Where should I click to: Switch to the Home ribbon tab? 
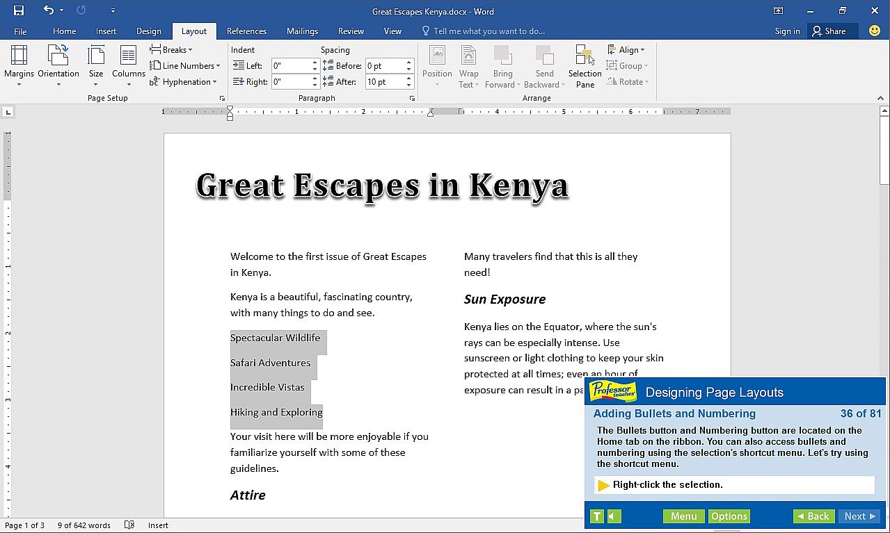[x=64, y=31]
